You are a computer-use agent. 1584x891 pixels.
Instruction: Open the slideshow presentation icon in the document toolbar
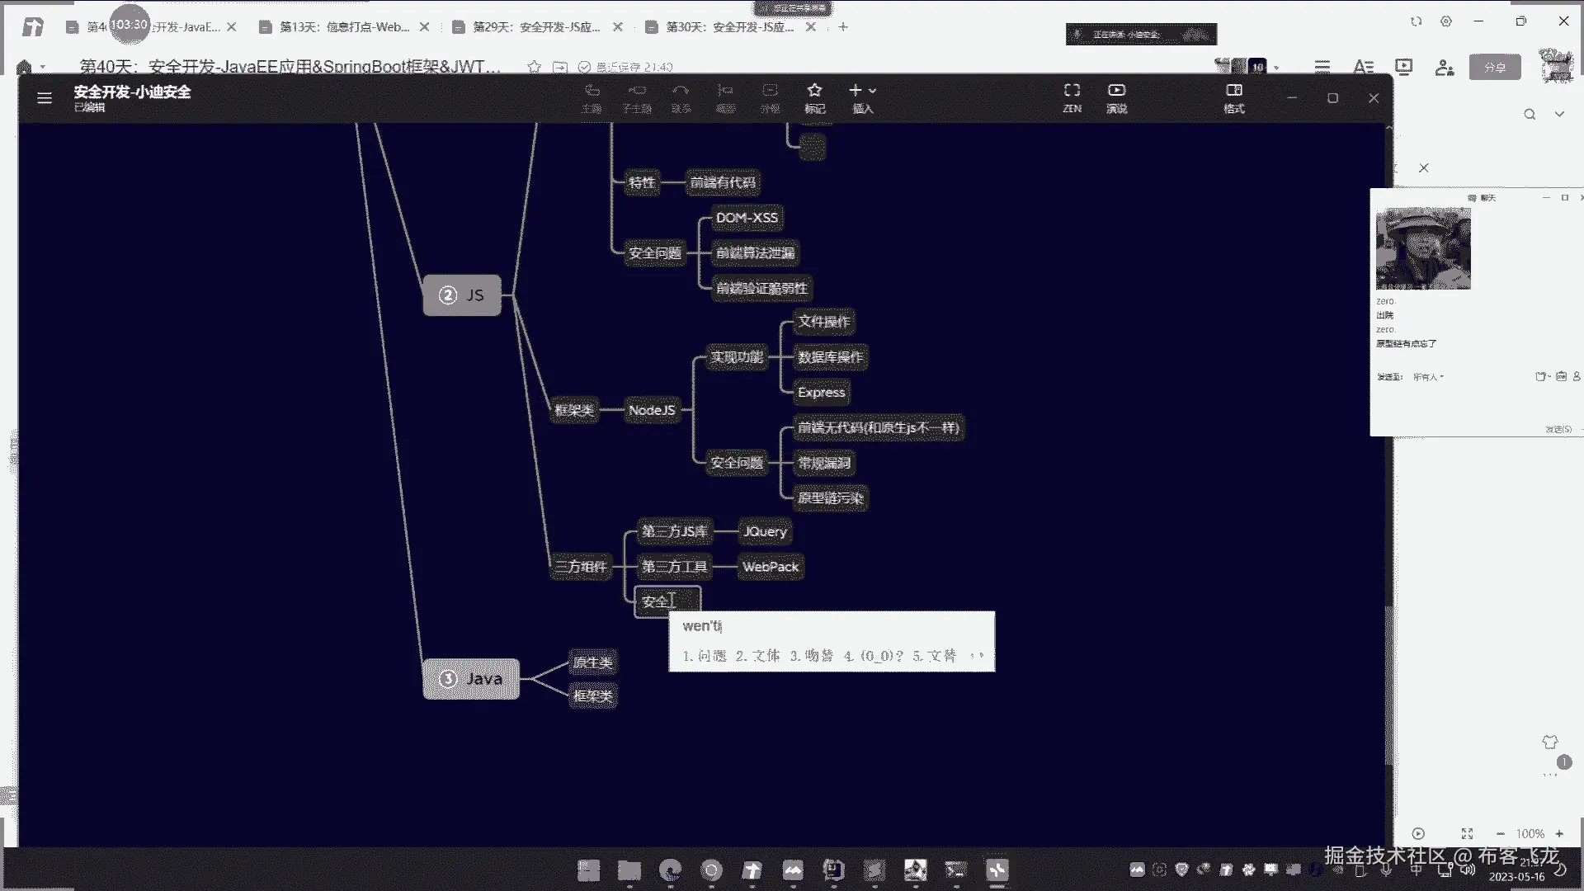point(1403,67)
